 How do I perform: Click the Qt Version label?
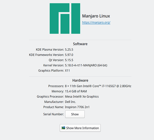point(56,60)
